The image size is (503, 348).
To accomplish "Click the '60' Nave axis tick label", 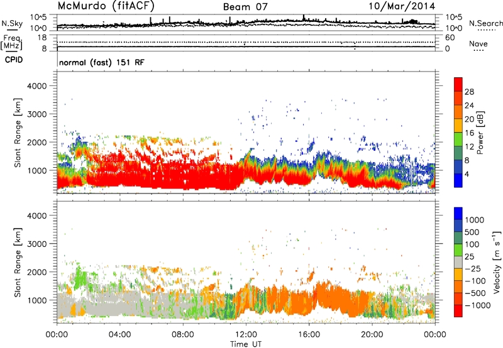I will click(450, 38).
